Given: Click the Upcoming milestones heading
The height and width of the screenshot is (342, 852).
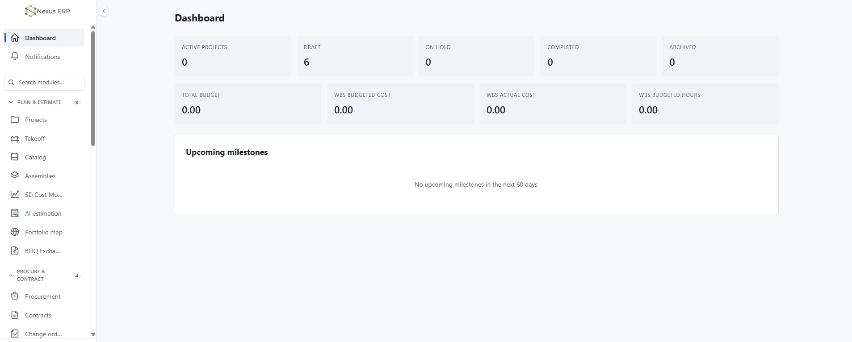Looking at the screenshot, I should (x=227, y=152).
